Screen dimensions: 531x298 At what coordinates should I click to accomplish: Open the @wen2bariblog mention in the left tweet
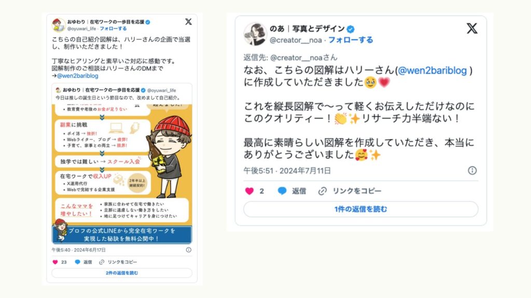click(78, 76)
